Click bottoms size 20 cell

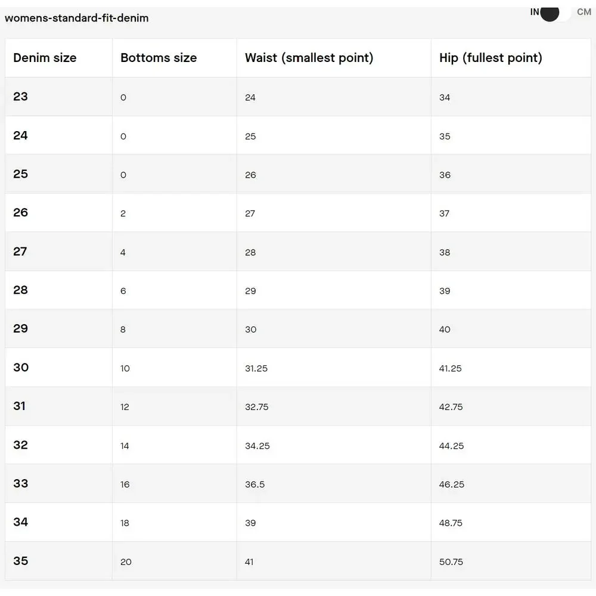click(126, 561)
